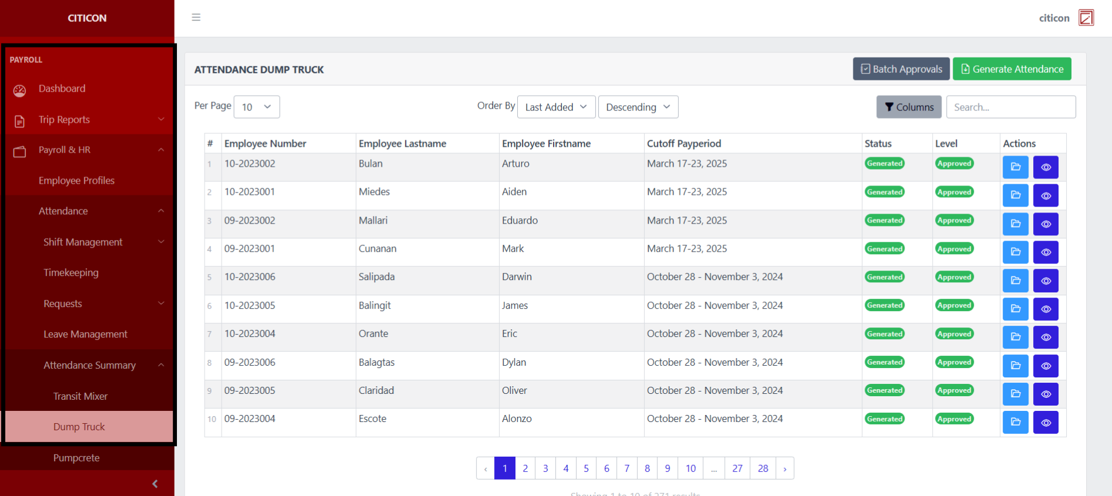Screen dimensions: 1112x496
Task: Click the Search input field
Action: (x=1010, y=107)
